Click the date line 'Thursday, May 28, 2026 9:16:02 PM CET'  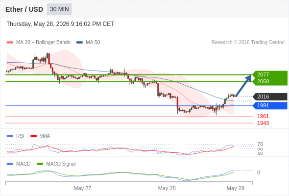(x=60, y=24)
